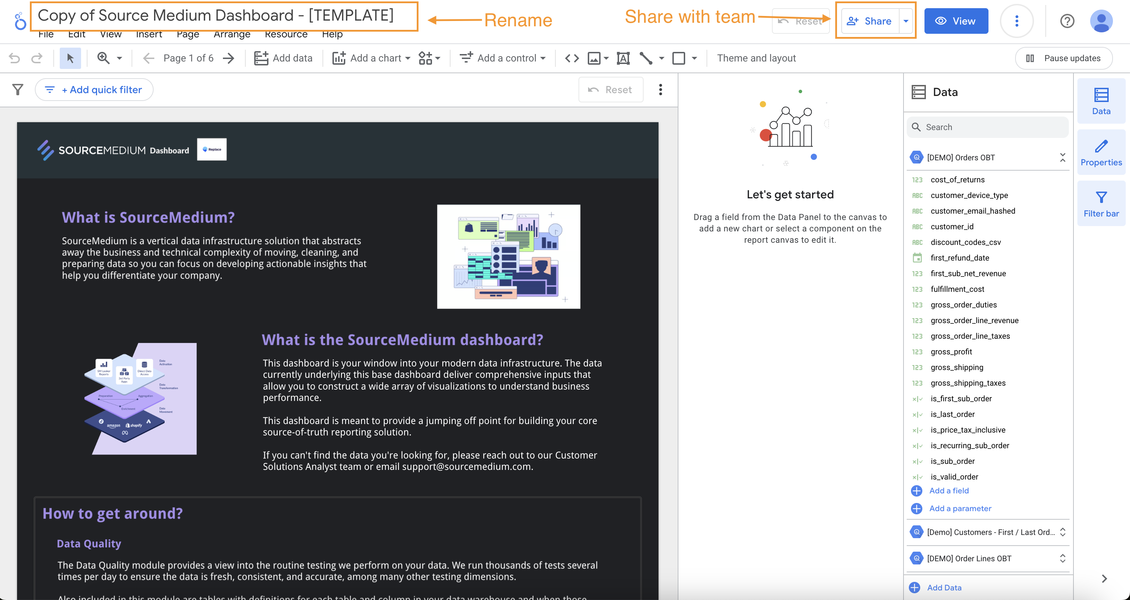Click the embed URL code icon
Image resolution: width=1130 pixels, height=600 pixels.
(x=572, y=58)
